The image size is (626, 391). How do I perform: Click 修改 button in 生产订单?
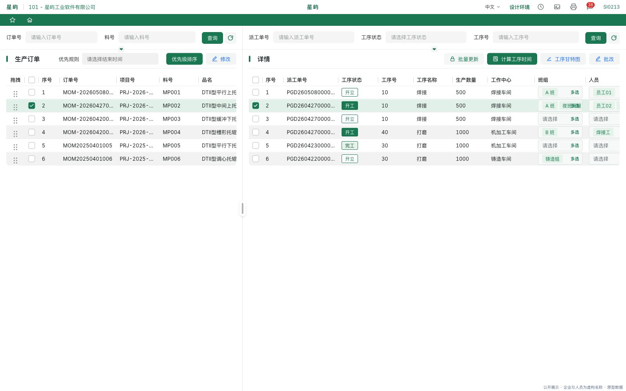(x=221, y=59)
